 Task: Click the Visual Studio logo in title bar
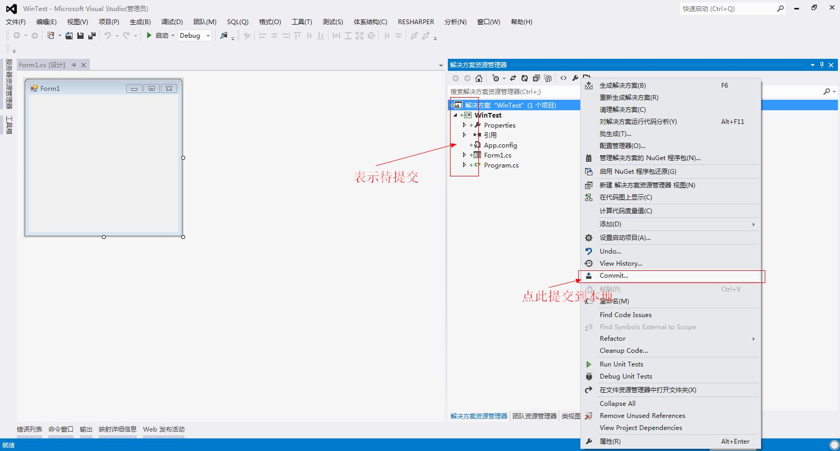[11, 8]
